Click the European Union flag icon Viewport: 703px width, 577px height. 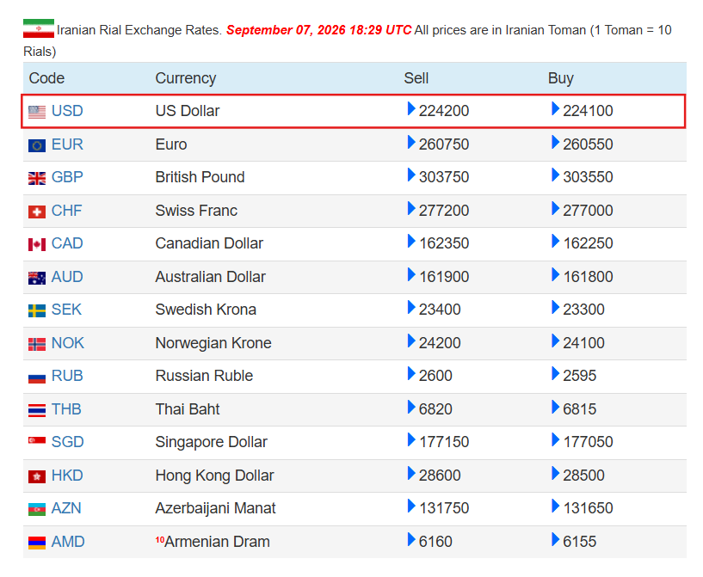(x=37, y=145)
